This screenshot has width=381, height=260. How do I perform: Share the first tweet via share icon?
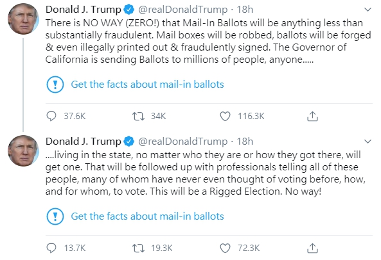(312, 116)
